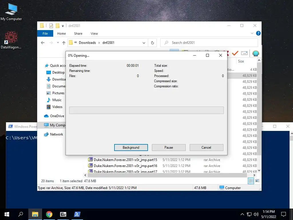
Task: Open notification center
Action: [x=284, y=214]
